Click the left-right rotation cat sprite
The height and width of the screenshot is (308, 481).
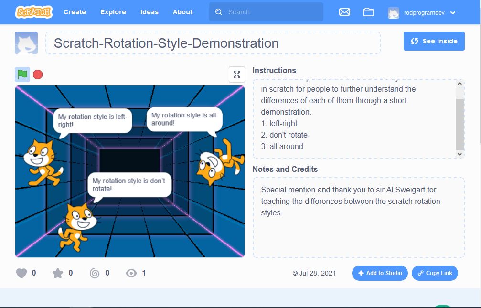[x=43, y=162]
